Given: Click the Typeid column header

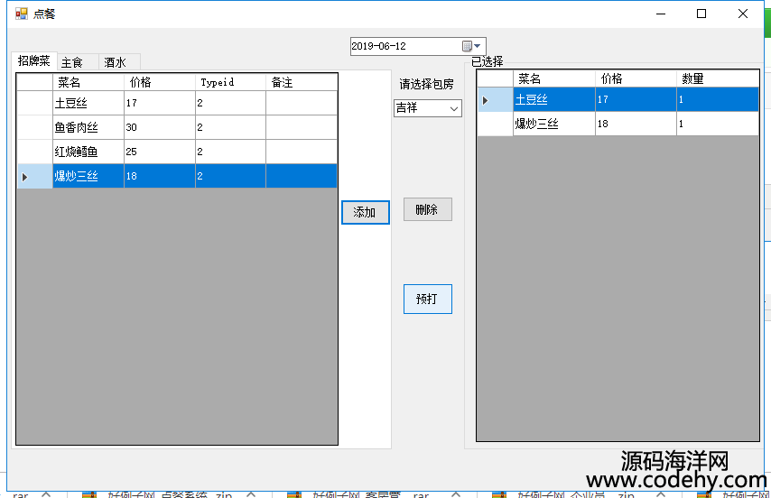Looking at the screenshot, I should [x=230, y=82].
